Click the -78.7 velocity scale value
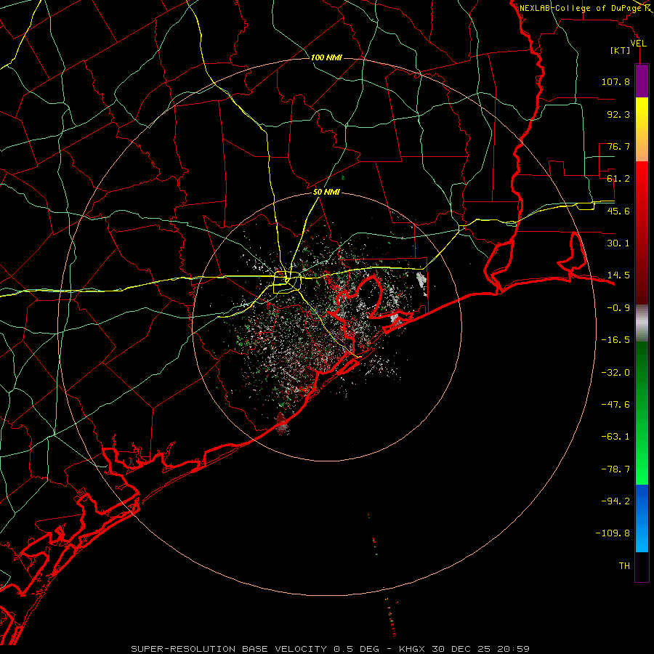 tap(615, 469)
